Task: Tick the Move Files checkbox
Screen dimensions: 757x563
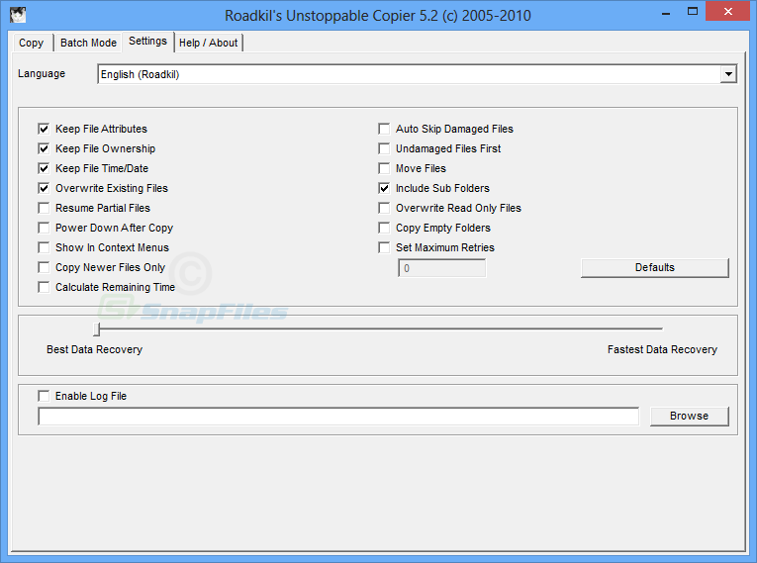Action: (x=384, y=168)
